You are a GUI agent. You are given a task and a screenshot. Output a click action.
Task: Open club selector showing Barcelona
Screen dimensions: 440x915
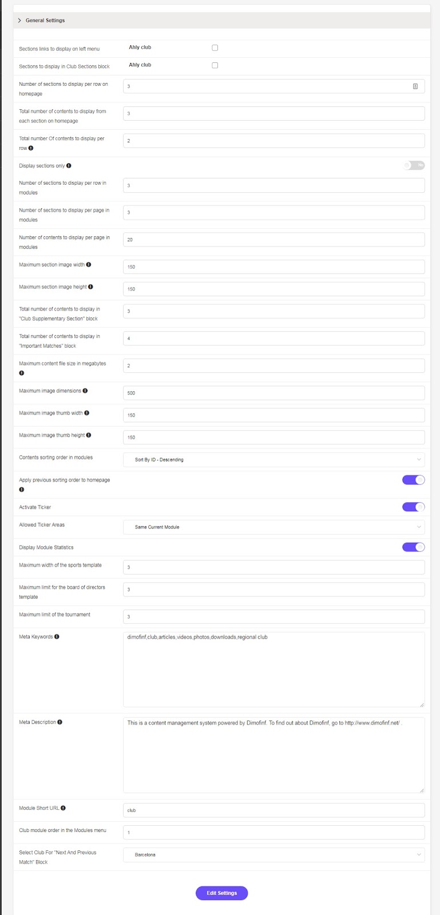[274, 855]
